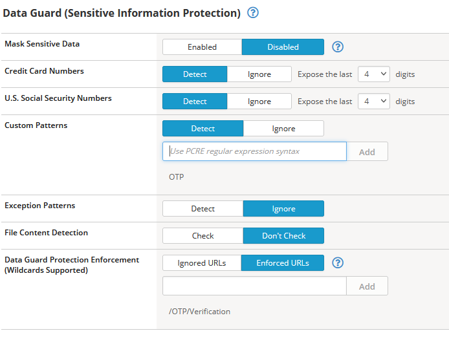Set Credit Card Numbers to Ignore
449x342 pixels.
click(259, 74)
